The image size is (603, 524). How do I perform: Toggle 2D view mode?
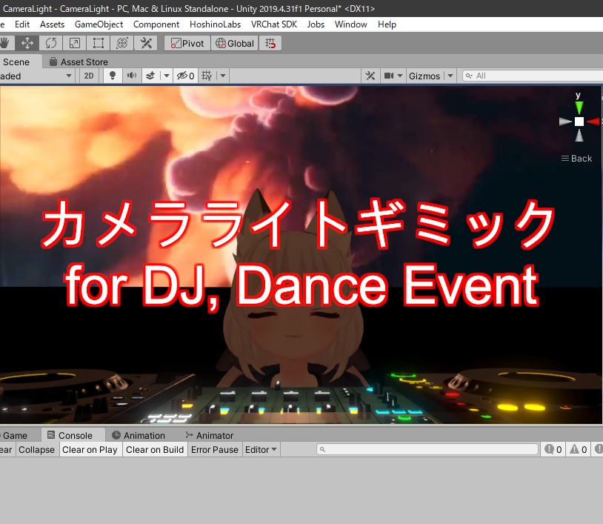pos(89,76)
